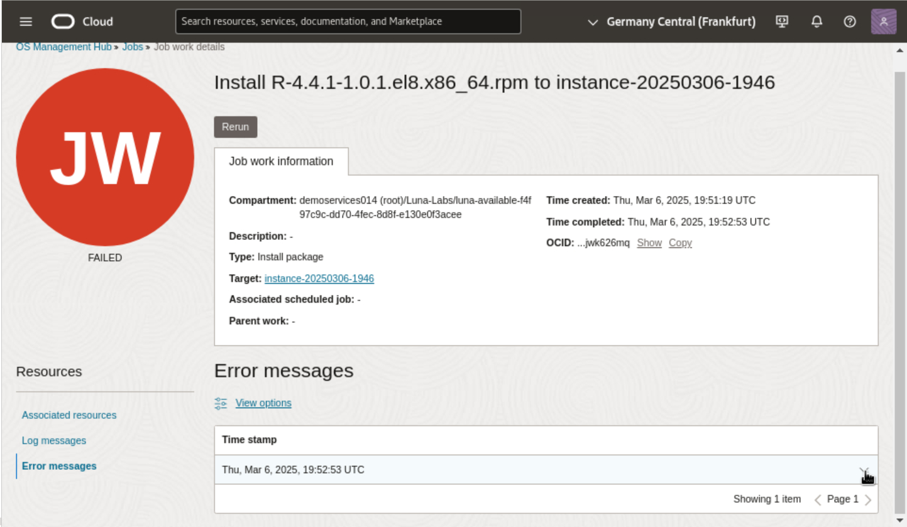
Task: Click the 19:52:53 UTC error timestamp cell
Action: [x=293, y=470]
